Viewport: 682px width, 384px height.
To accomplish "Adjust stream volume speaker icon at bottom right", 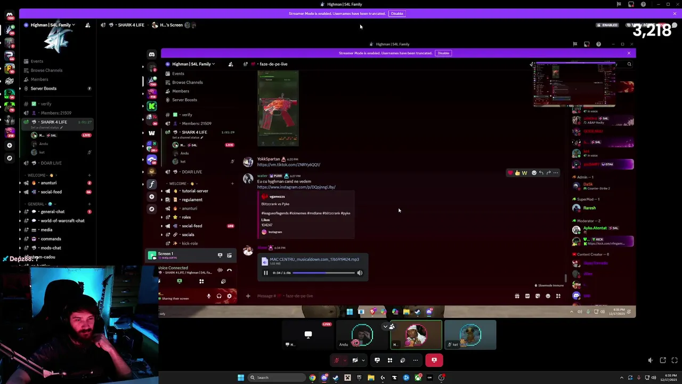I will 650,361.
